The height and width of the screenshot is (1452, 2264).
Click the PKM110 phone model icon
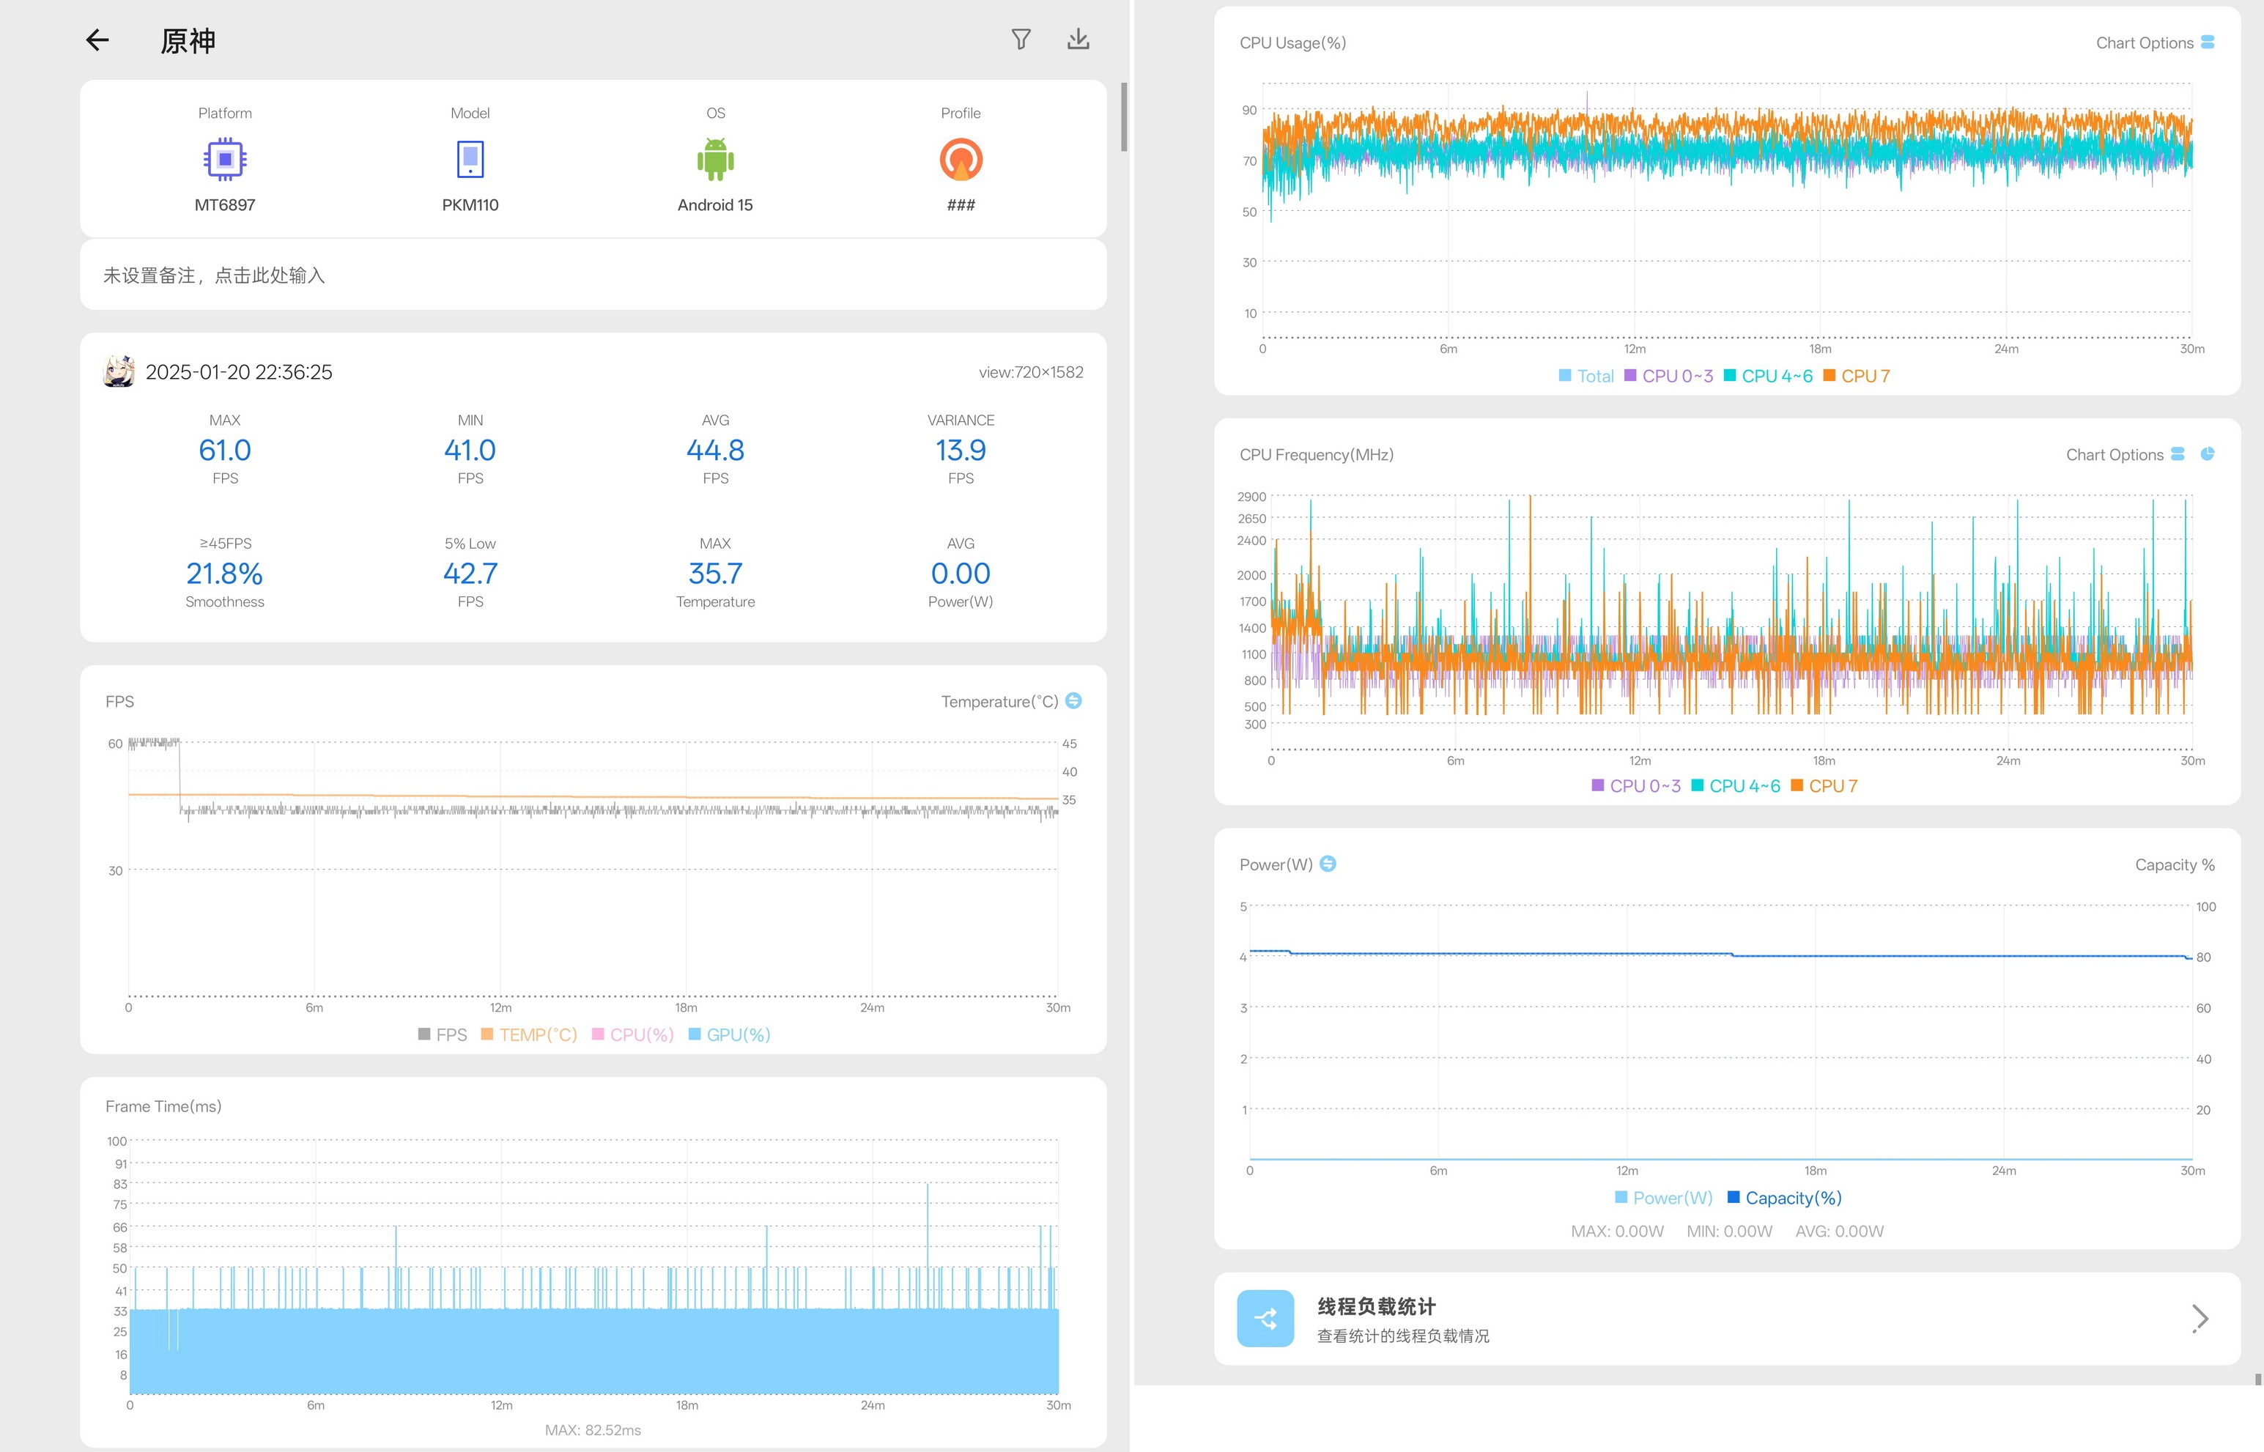(x=470, y=160)
